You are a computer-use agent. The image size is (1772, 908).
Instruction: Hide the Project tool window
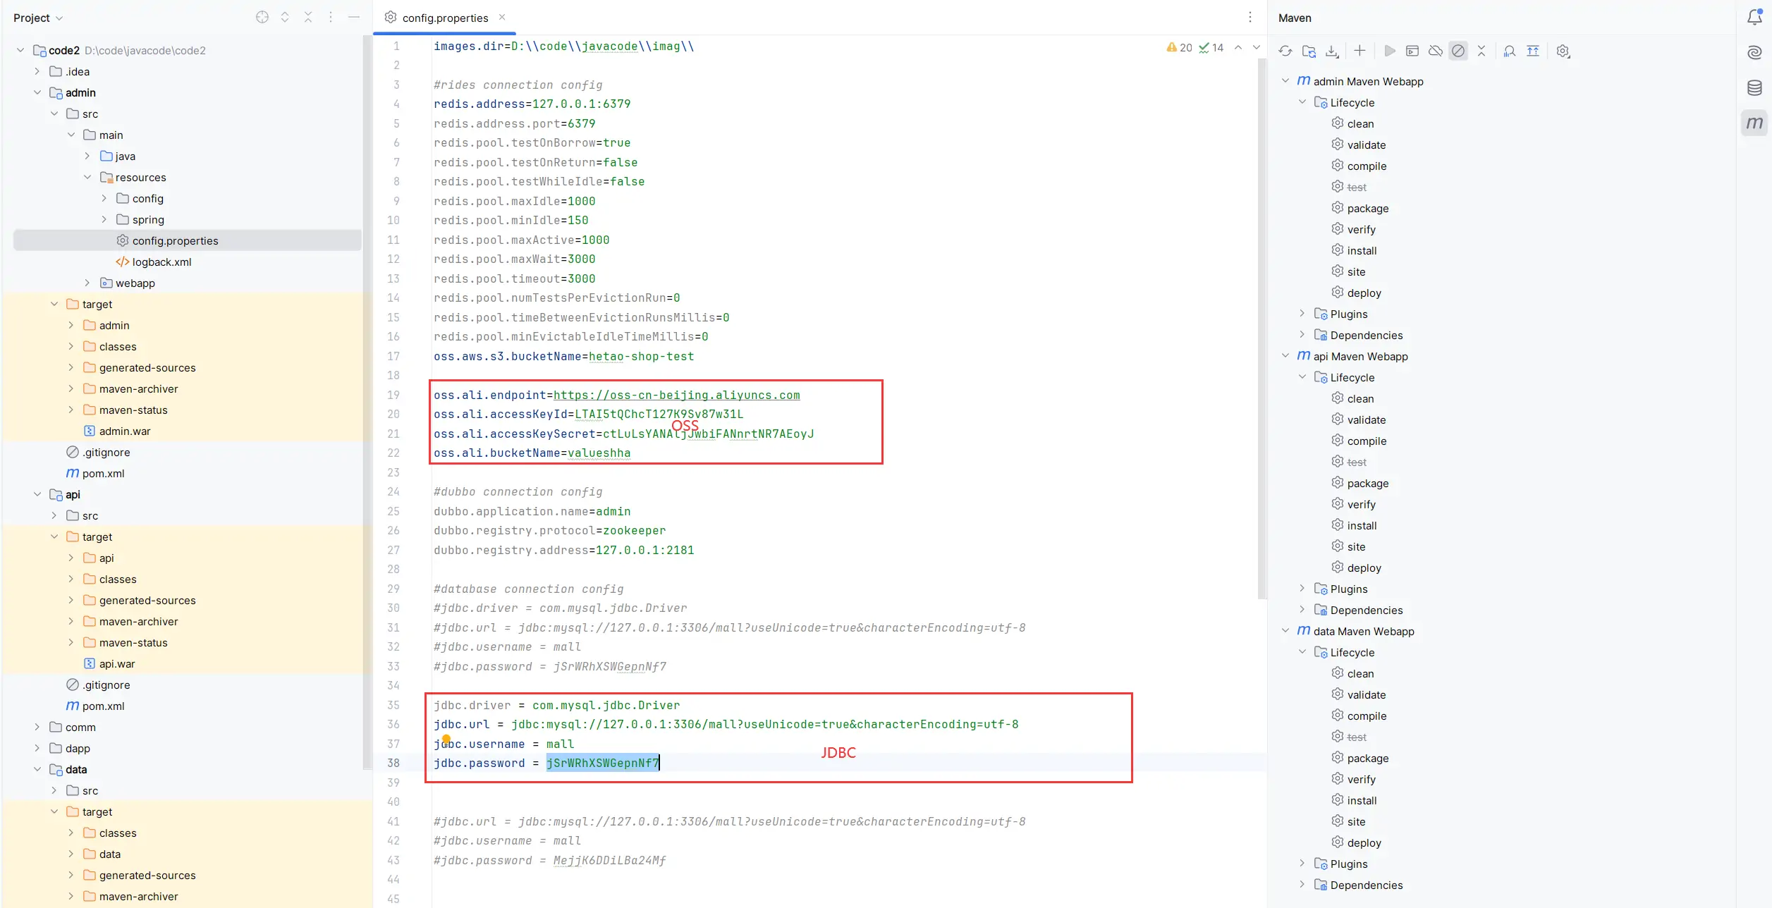click(x=354, y=18)
